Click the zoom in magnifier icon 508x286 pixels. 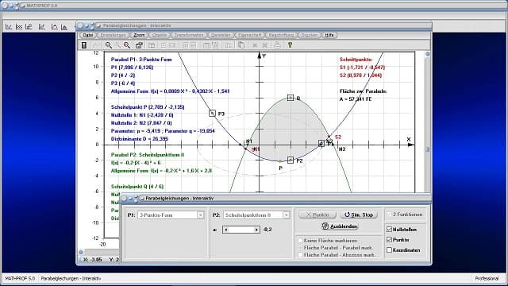point(127,45)
